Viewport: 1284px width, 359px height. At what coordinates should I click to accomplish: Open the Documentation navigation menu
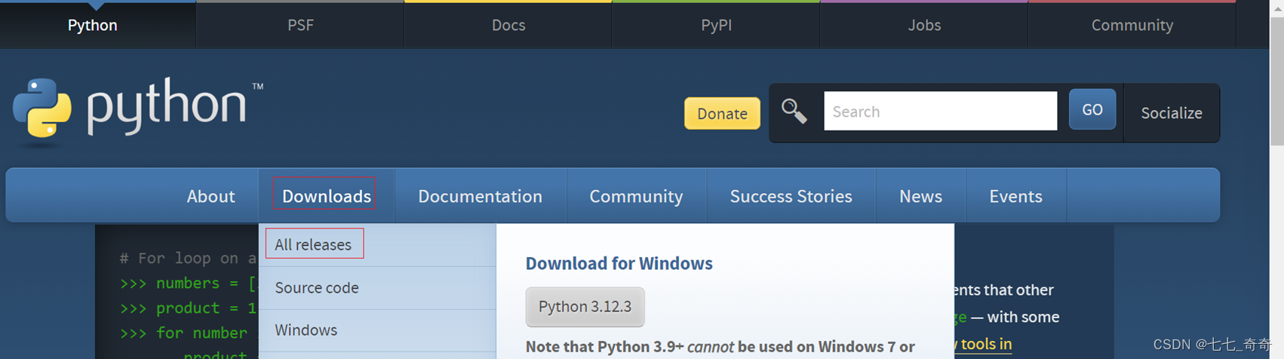(x=480, y=196)
